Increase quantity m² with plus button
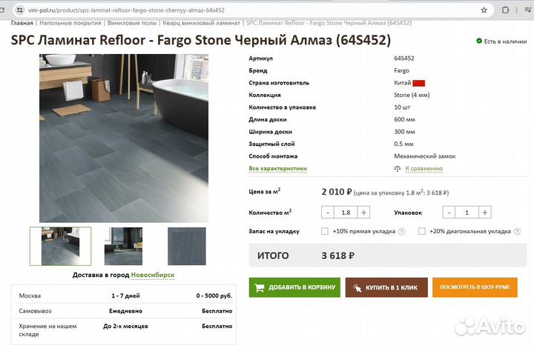534x345 pixels. 363,212
